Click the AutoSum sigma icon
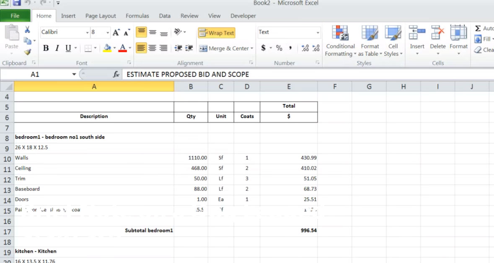This screenshot has width=494, height=263. tap(478, 29)
